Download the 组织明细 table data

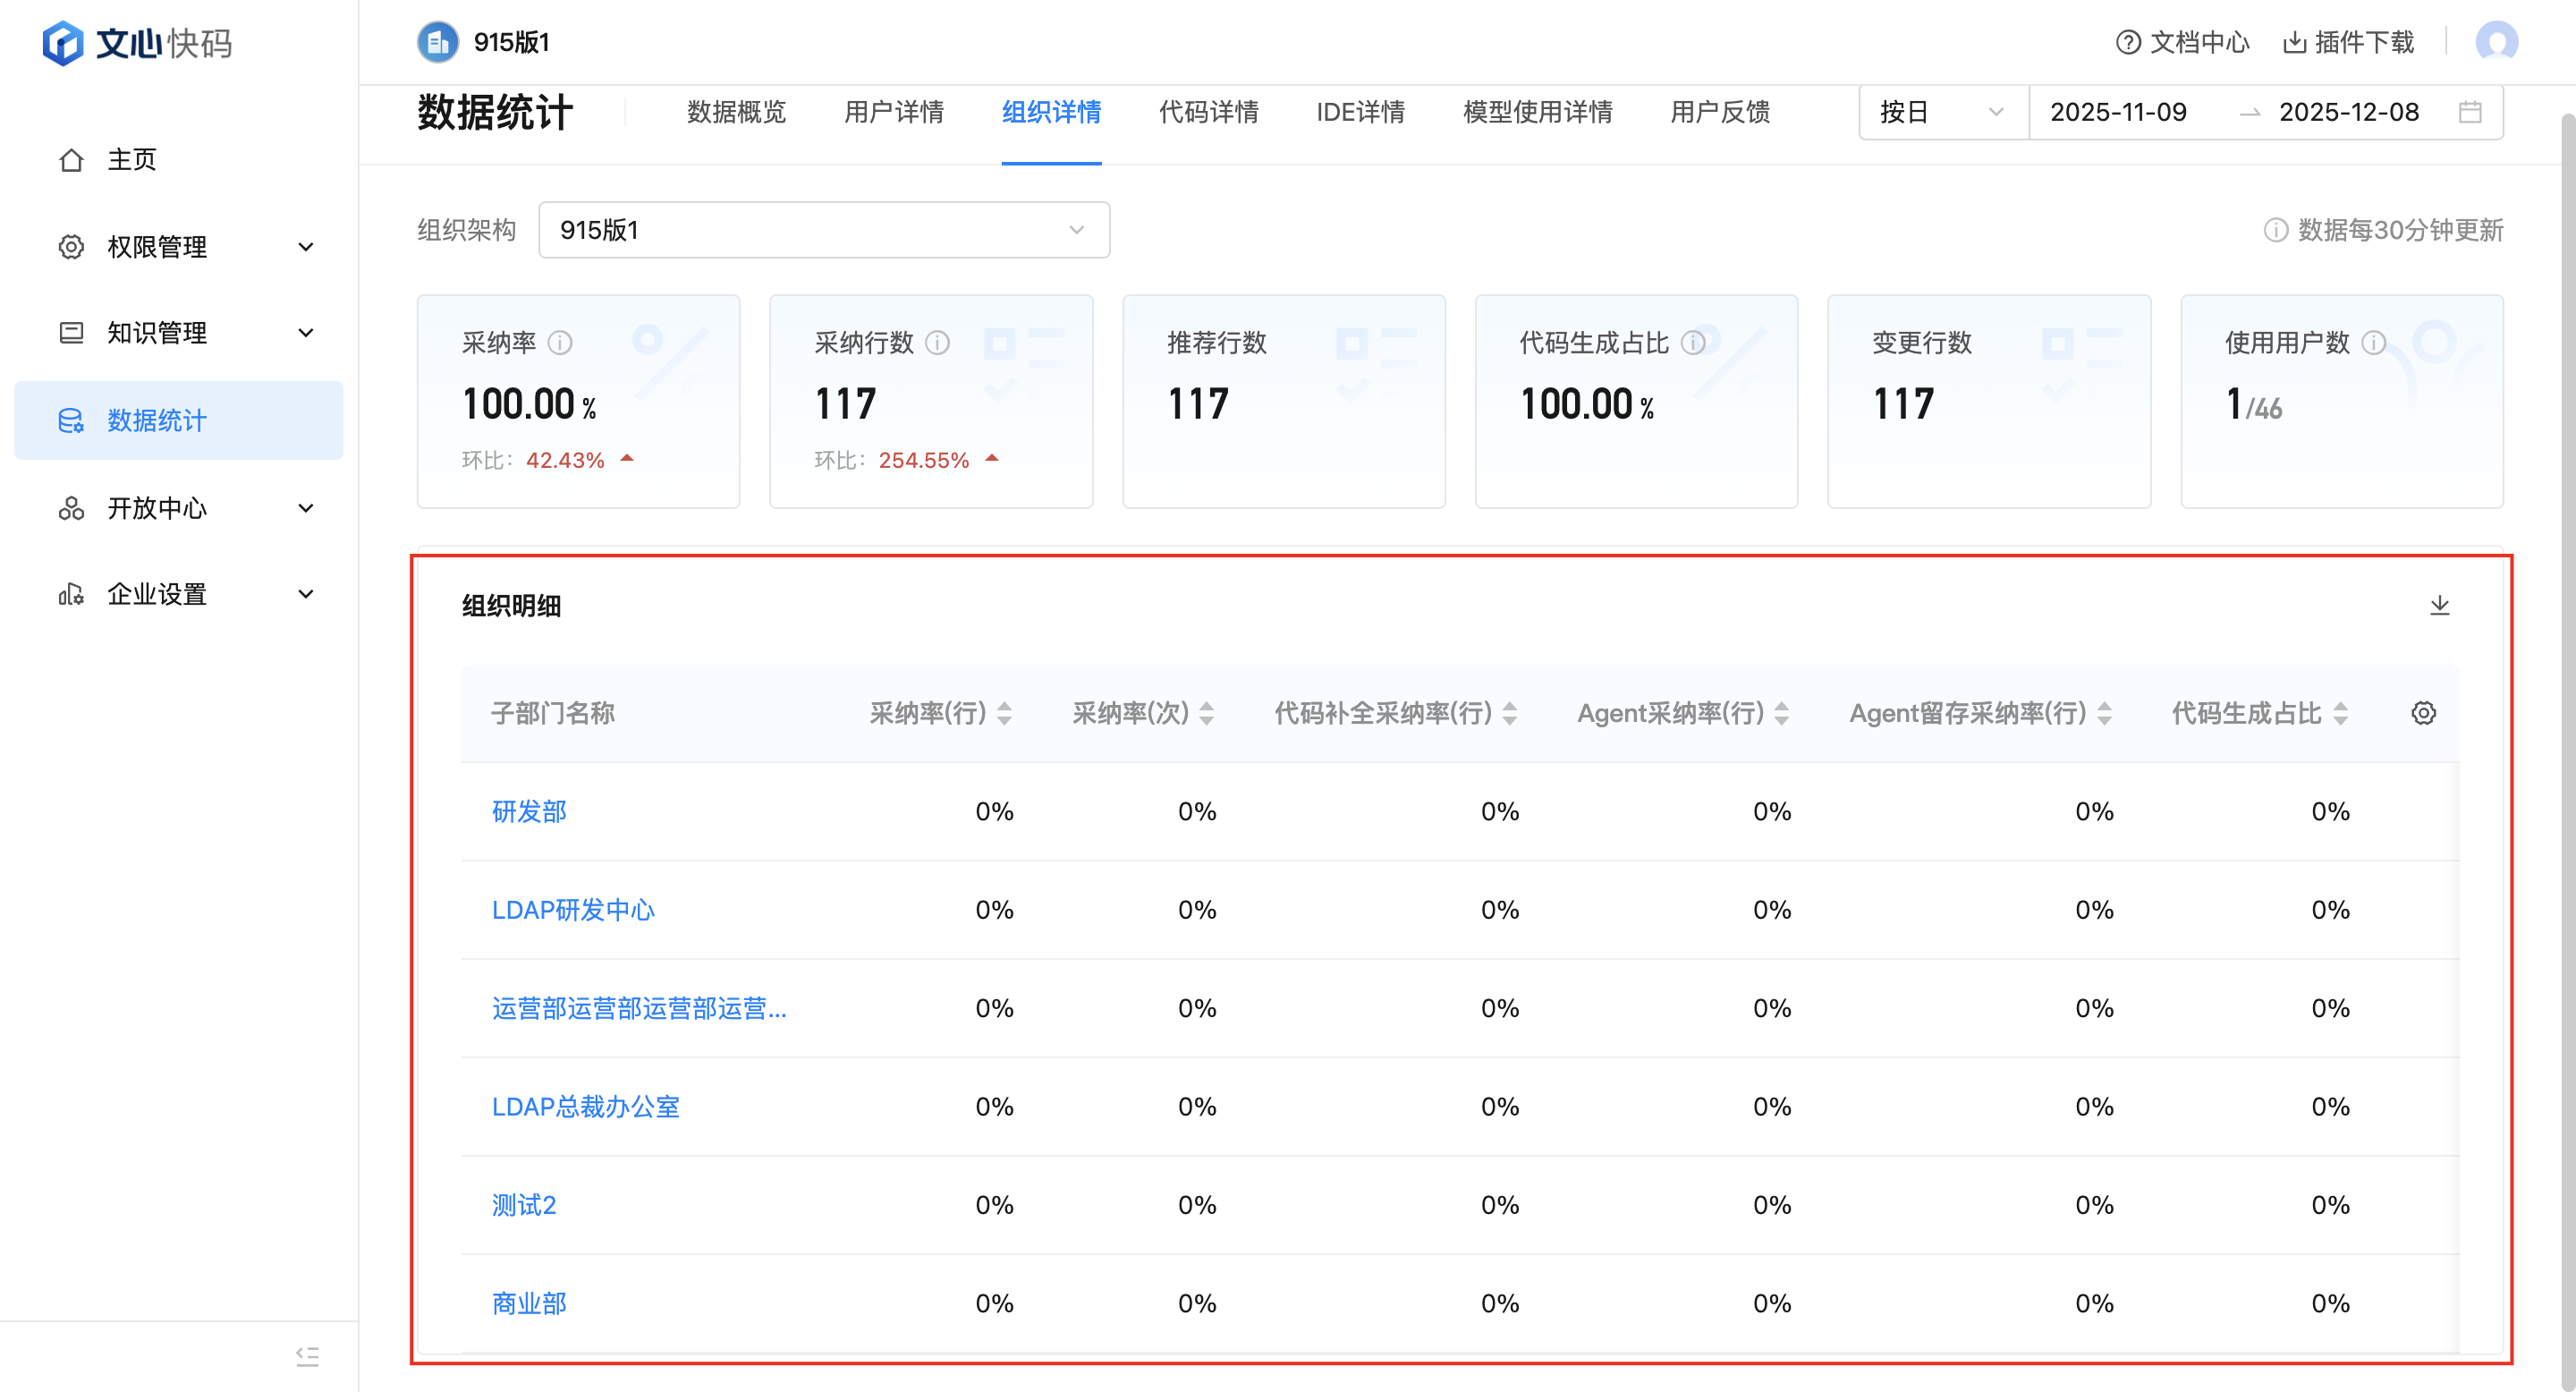click(2439, 605)
